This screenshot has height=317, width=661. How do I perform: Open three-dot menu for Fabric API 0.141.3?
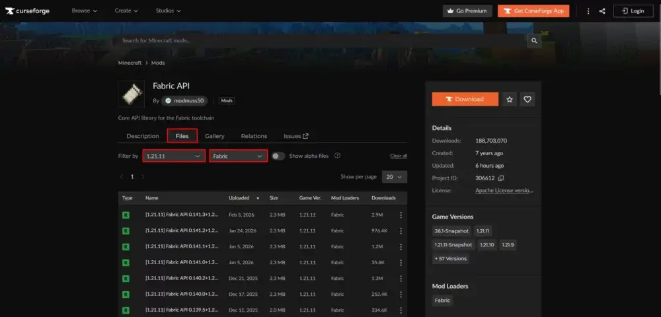point(401,215)
